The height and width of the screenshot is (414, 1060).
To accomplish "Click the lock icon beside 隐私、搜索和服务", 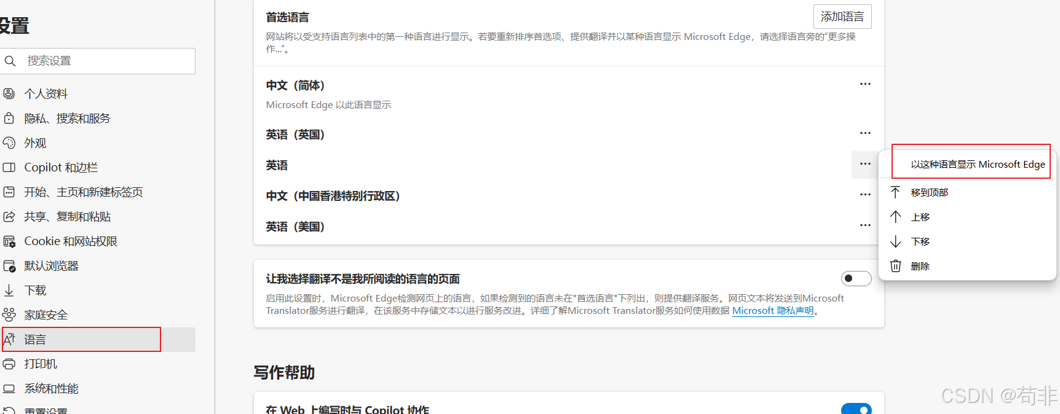I will pos(9,118).
